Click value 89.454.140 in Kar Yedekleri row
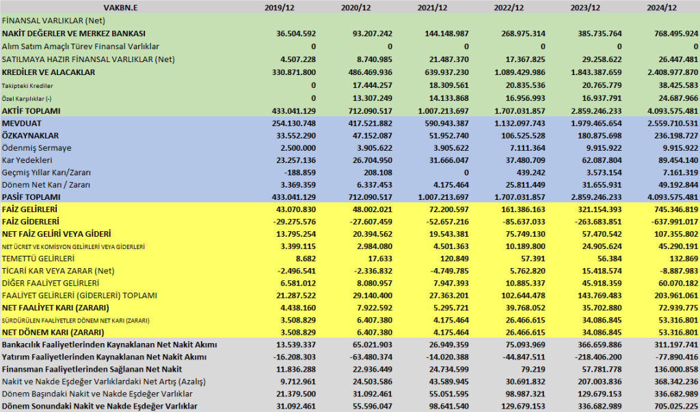The height and width of the screenshot is (412, 700). coord(678,160)
